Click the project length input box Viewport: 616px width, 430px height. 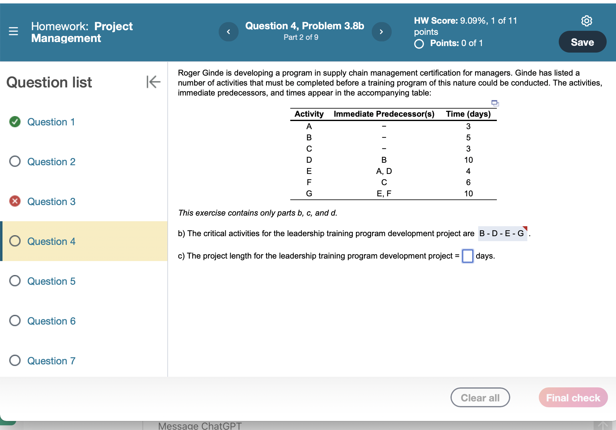click(467, 256)
